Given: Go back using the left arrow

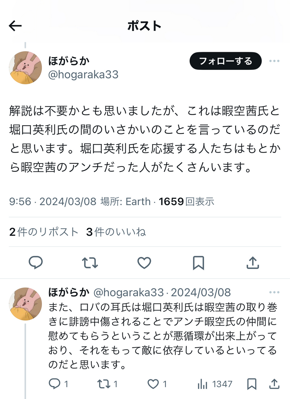Looking at the screenshot, I should point(15,26).
